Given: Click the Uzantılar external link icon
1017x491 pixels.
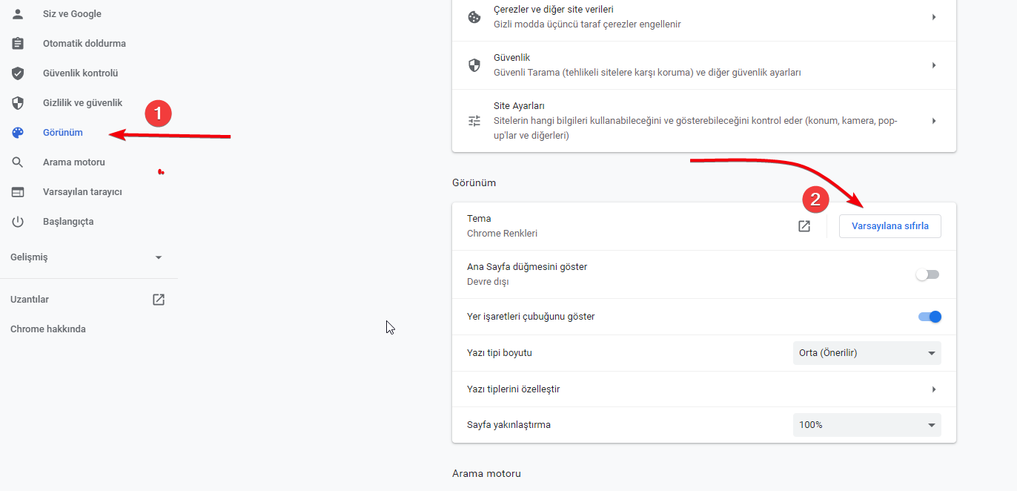Looking at the screenshot, I should pos(159,300).
